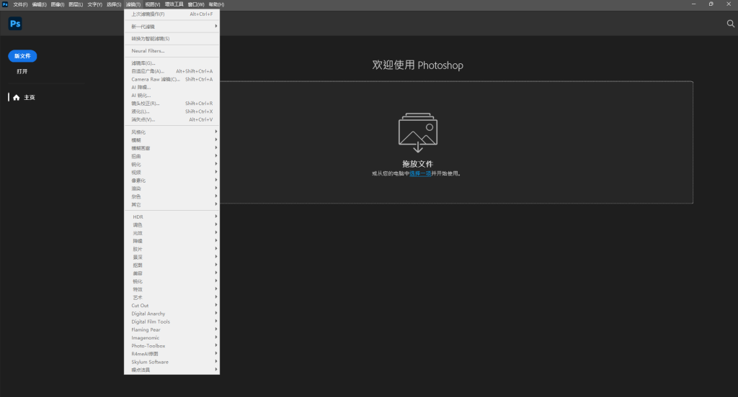Choose 上次滤镜操作(F) menu entry

(172, 14)
